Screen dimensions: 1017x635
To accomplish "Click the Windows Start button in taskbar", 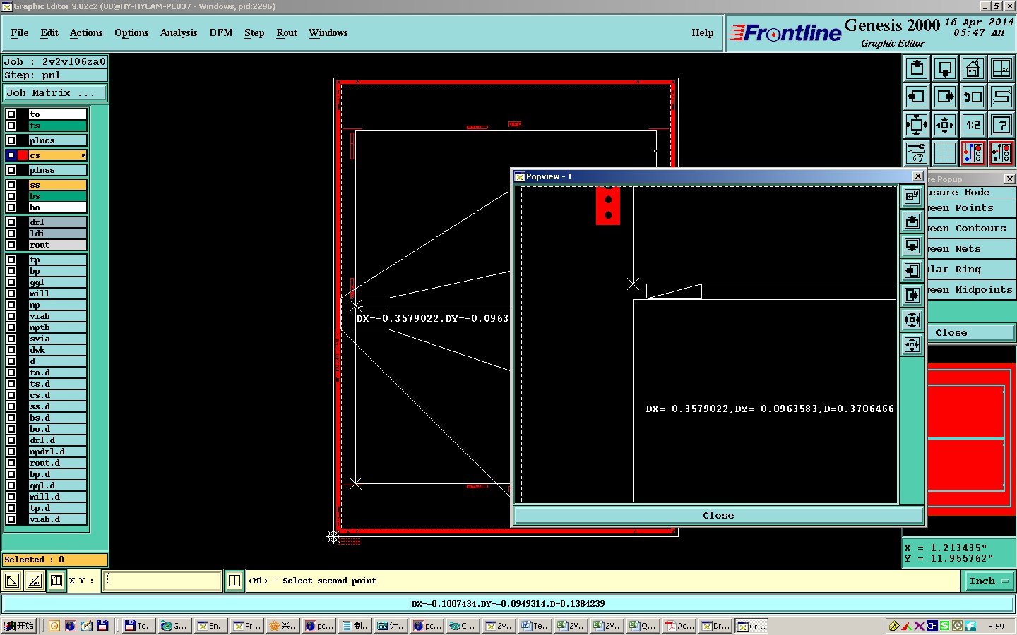I will pyautogui.click(x=20, y=626).
